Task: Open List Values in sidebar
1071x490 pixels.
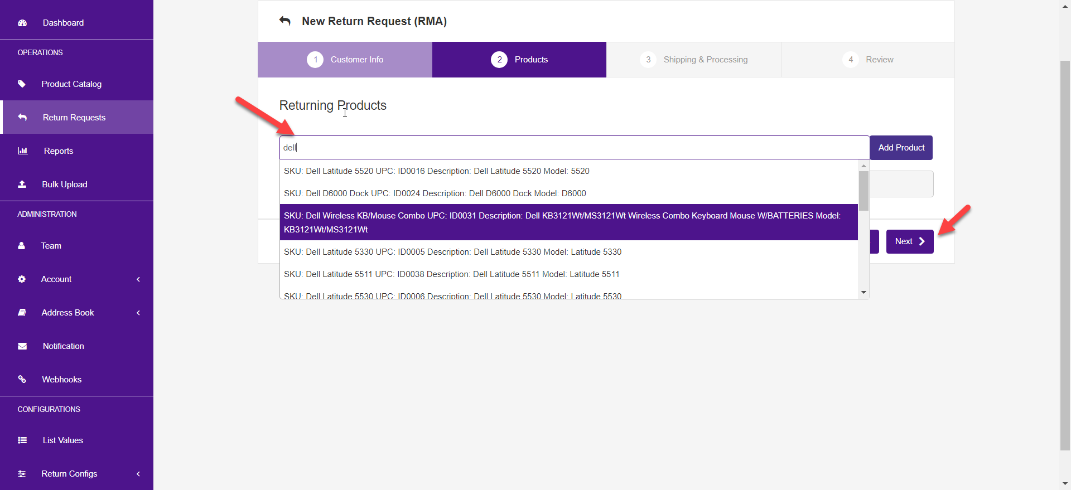Action: [76, 440]
